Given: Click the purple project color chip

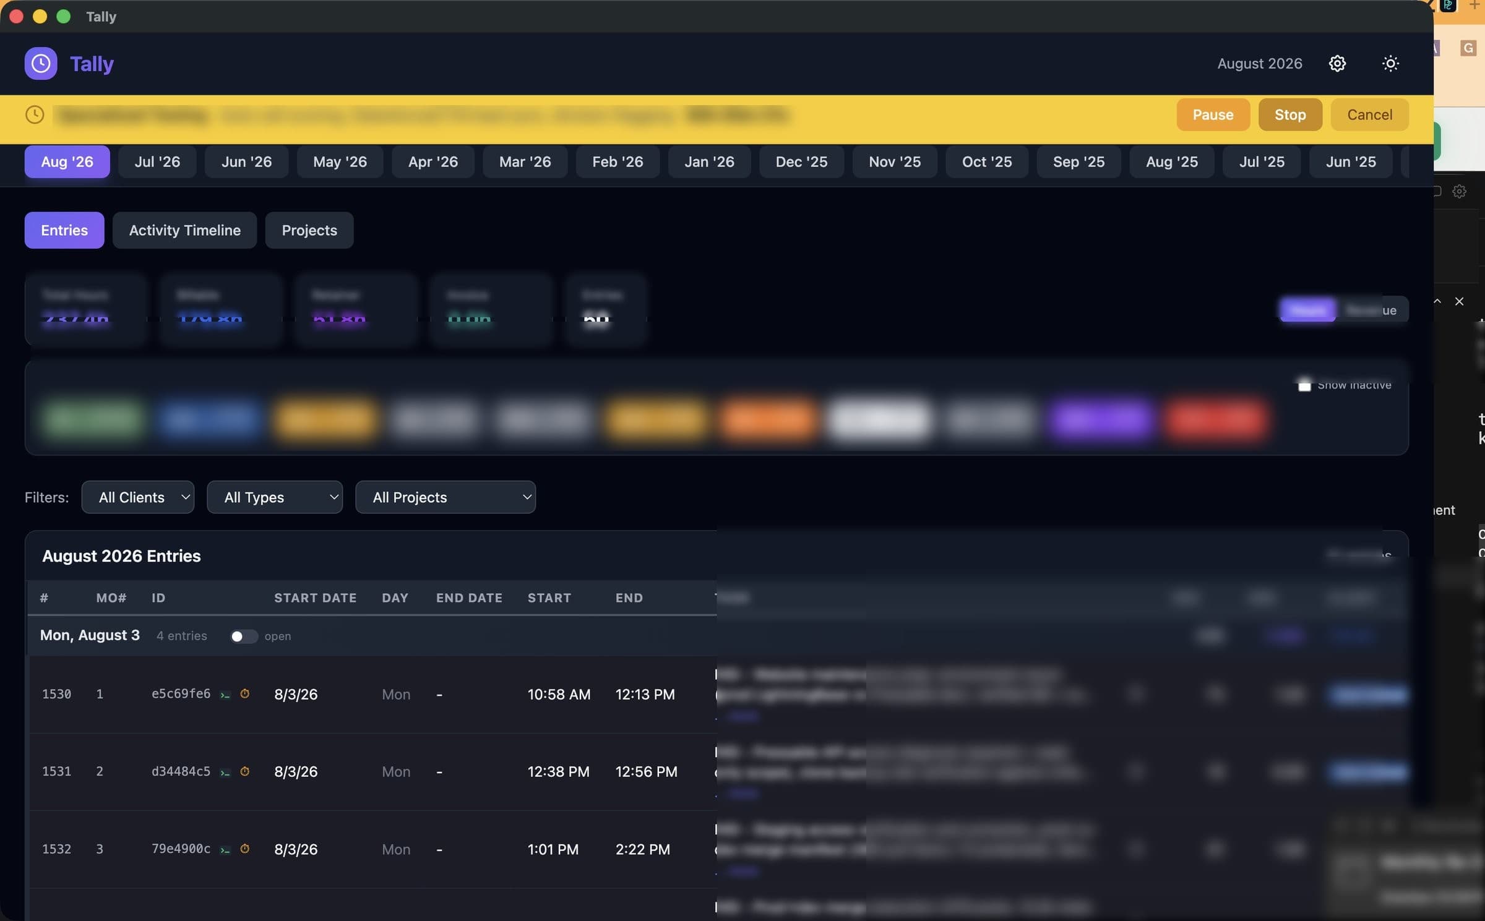Looking at the screenshot, I should click(1101, 419).
